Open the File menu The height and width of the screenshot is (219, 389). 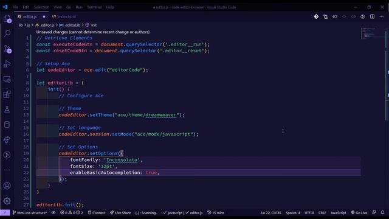tap(15, 7)
